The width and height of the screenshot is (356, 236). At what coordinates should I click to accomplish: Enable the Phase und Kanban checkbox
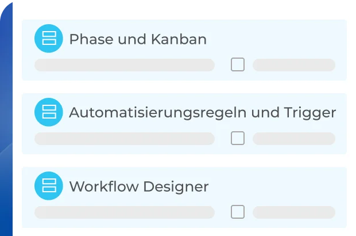pos(238,64)
